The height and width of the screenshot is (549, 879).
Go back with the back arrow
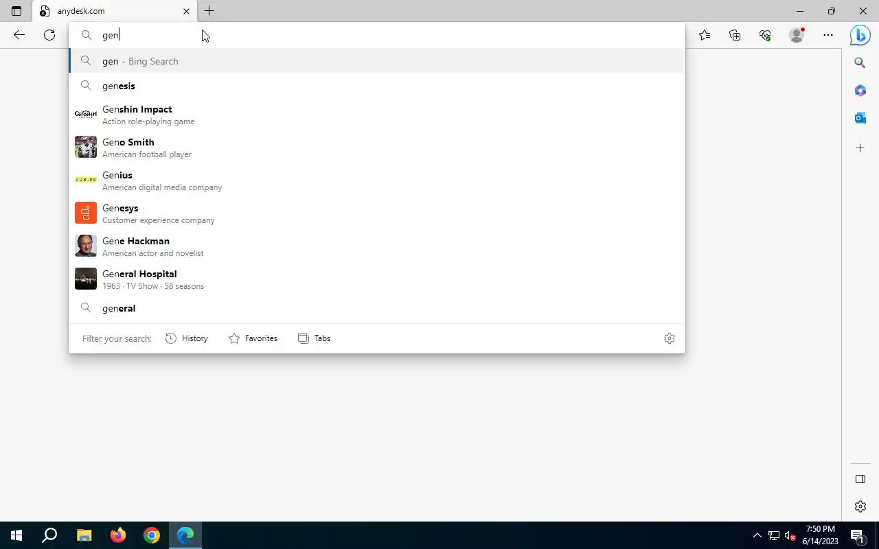coord(19,35)
